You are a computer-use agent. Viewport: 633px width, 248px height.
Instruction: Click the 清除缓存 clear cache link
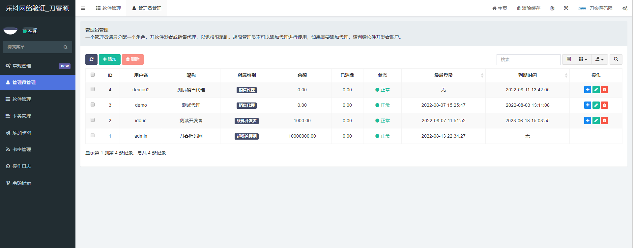529,8
